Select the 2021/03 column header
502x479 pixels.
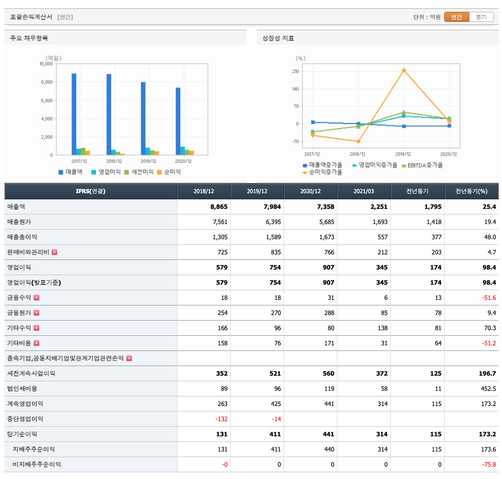pos(364,191)
